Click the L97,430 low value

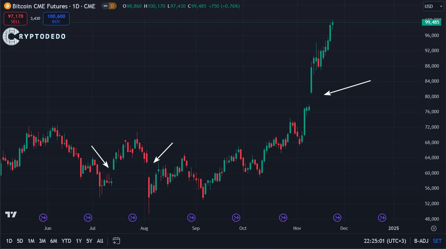177,6
